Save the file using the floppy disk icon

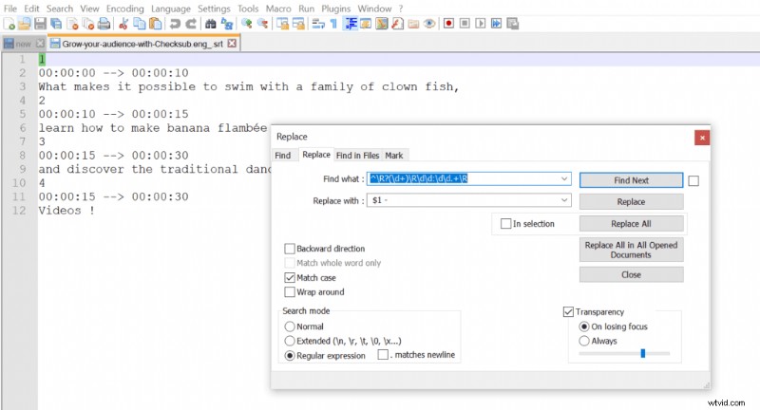[x=40, y=23]
